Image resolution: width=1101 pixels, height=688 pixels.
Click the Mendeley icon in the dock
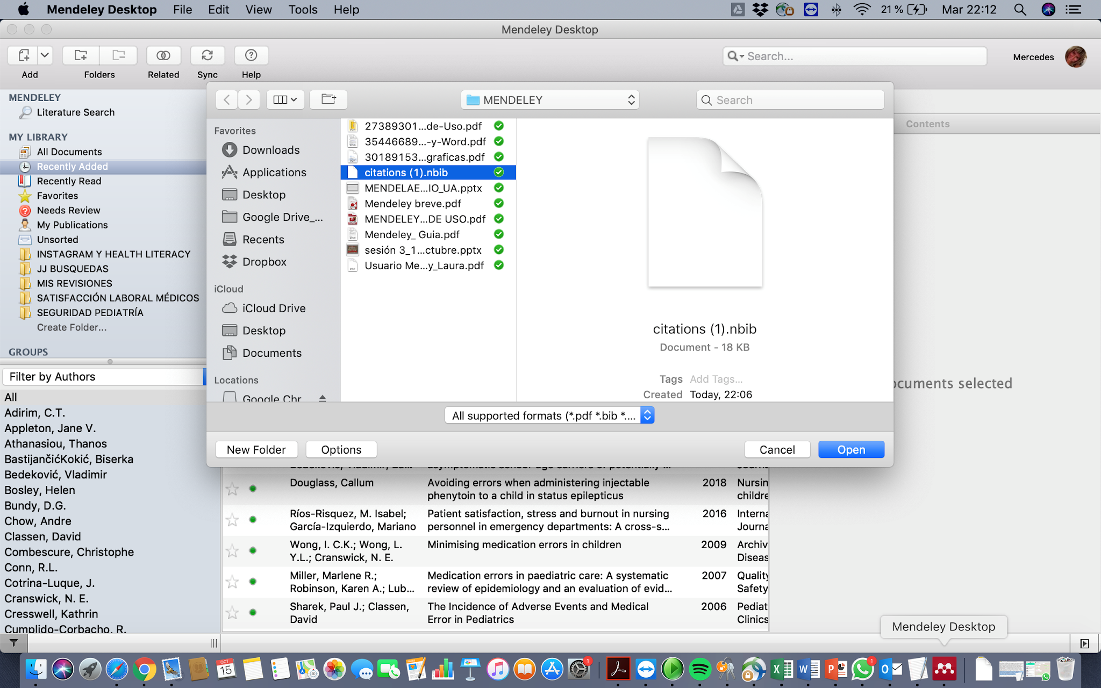945,669
